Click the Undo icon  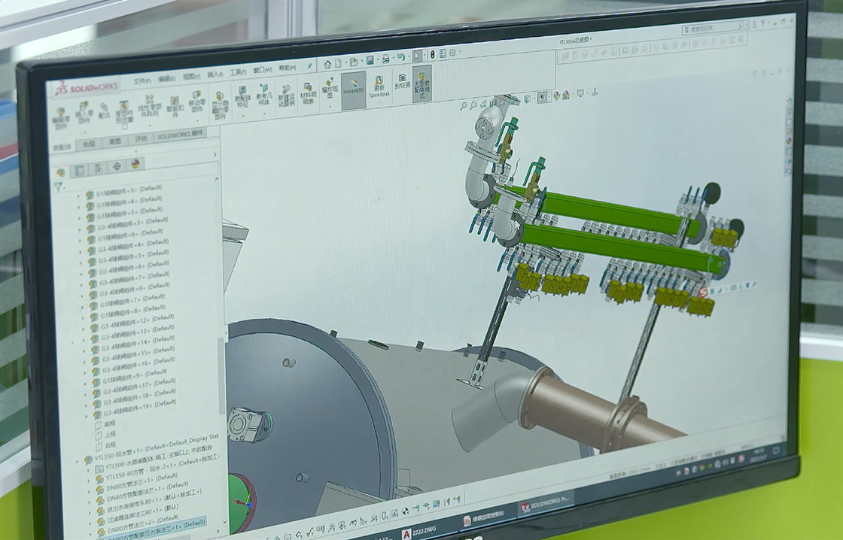[x=401, y=57]
